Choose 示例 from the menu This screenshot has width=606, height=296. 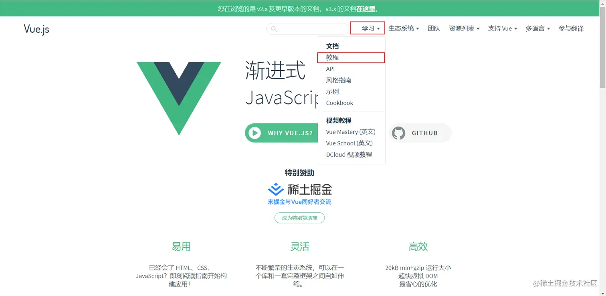[x=332, y=91]
